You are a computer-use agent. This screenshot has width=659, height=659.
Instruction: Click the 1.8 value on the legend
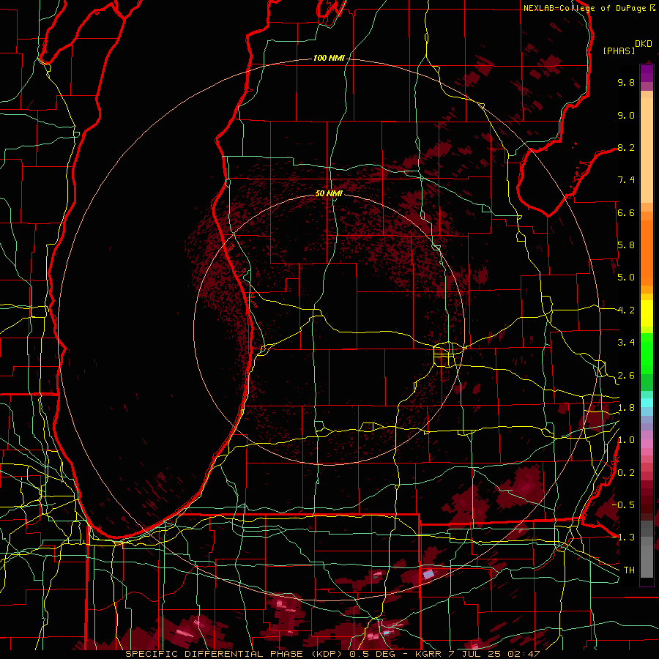point(626,408)
